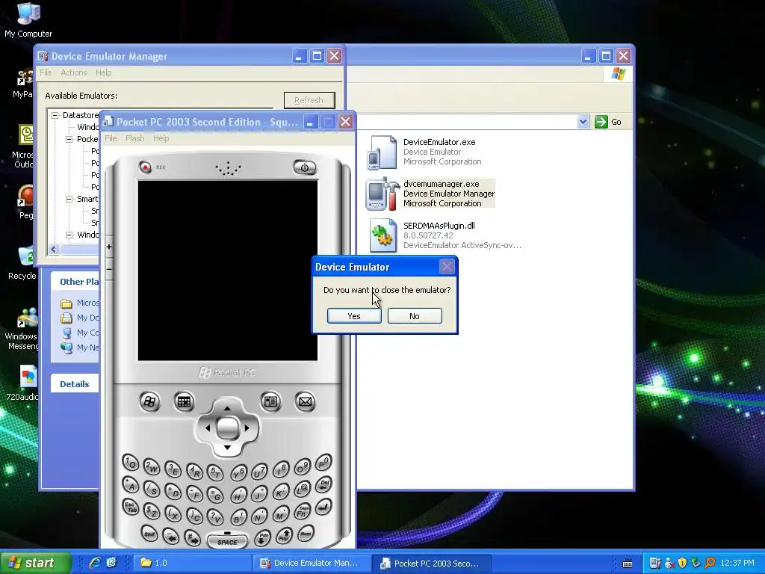This screenshot has height=574, width=765.
Task: Tap the Fn key on emulator keyboard
Action: (302, 511)
